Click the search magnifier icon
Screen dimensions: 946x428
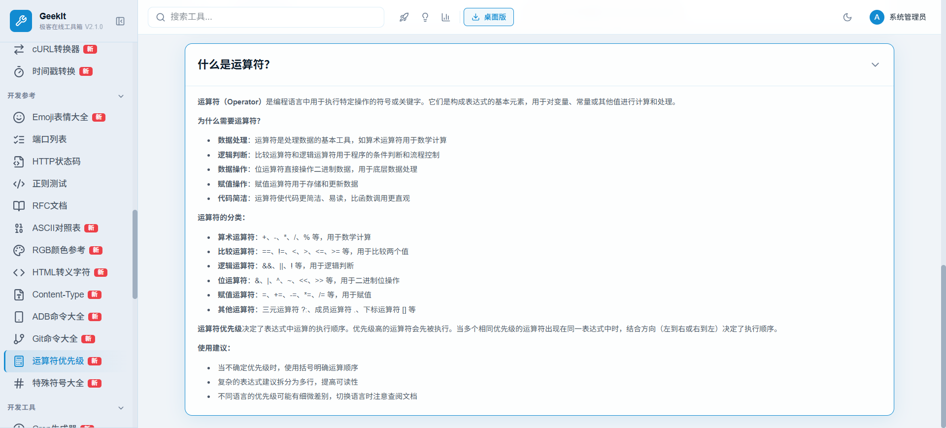pyautogui.click(x=161, y=17)
